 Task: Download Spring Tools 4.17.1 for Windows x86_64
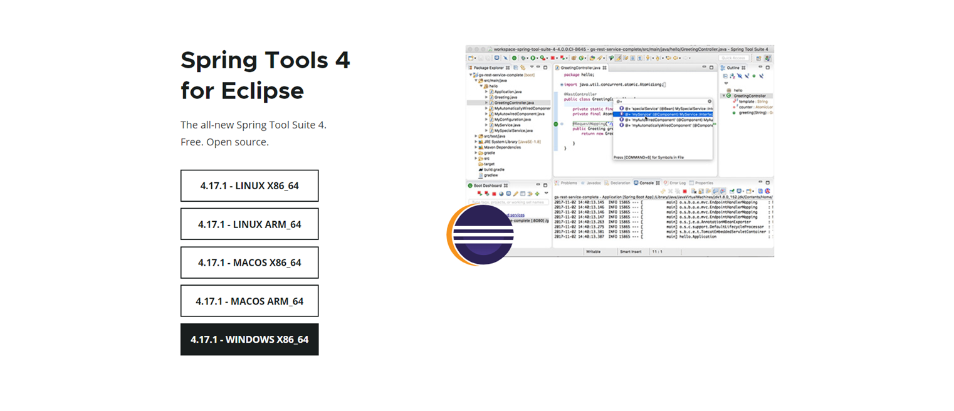(249, 339)
